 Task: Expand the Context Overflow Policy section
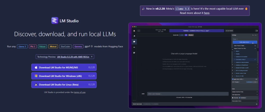(x=245, y=92)
